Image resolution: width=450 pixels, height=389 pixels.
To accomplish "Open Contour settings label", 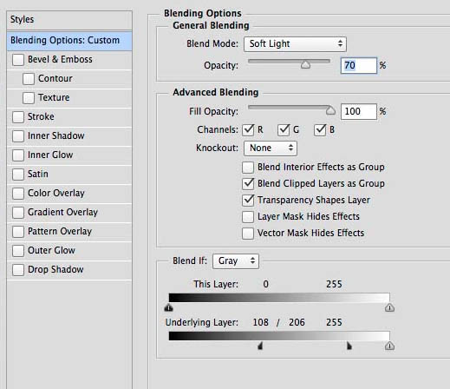I will [55, 78].
